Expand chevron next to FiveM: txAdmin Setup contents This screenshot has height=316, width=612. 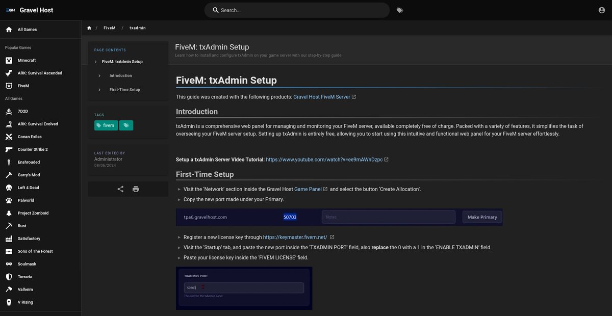pyautogui.click(x=95, y=62)
